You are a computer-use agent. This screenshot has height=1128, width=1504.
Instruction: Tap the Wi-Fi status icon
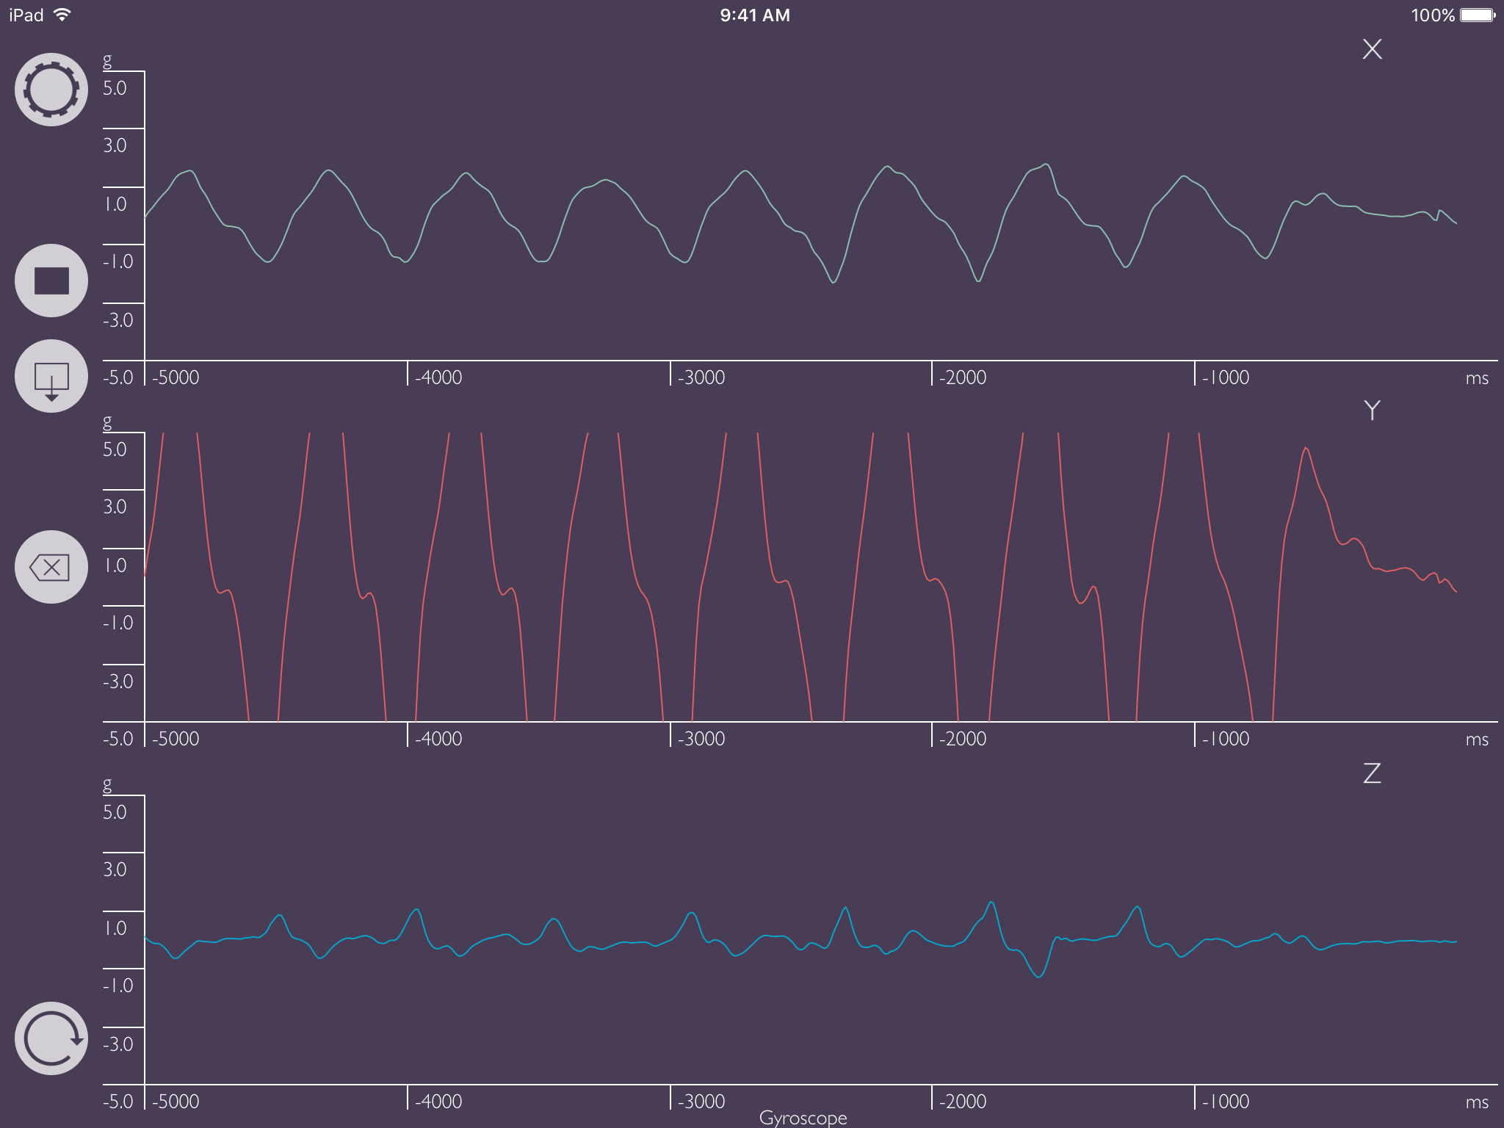pyautogui.click(x=63, y=15)
